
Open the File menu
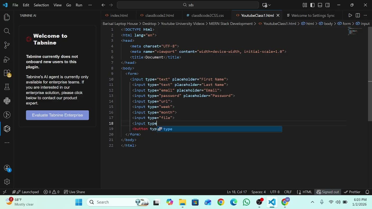[15, 5]
